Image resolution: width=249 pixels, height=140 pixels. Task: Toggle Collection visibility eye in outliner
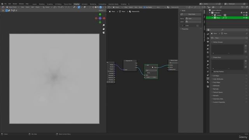244,13
